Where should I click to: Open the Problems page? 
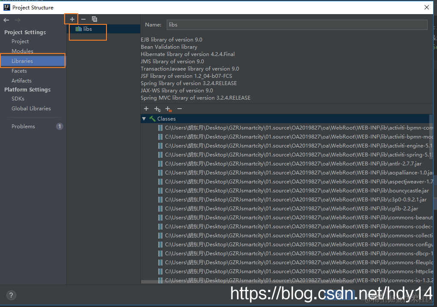tap(23, 127)
